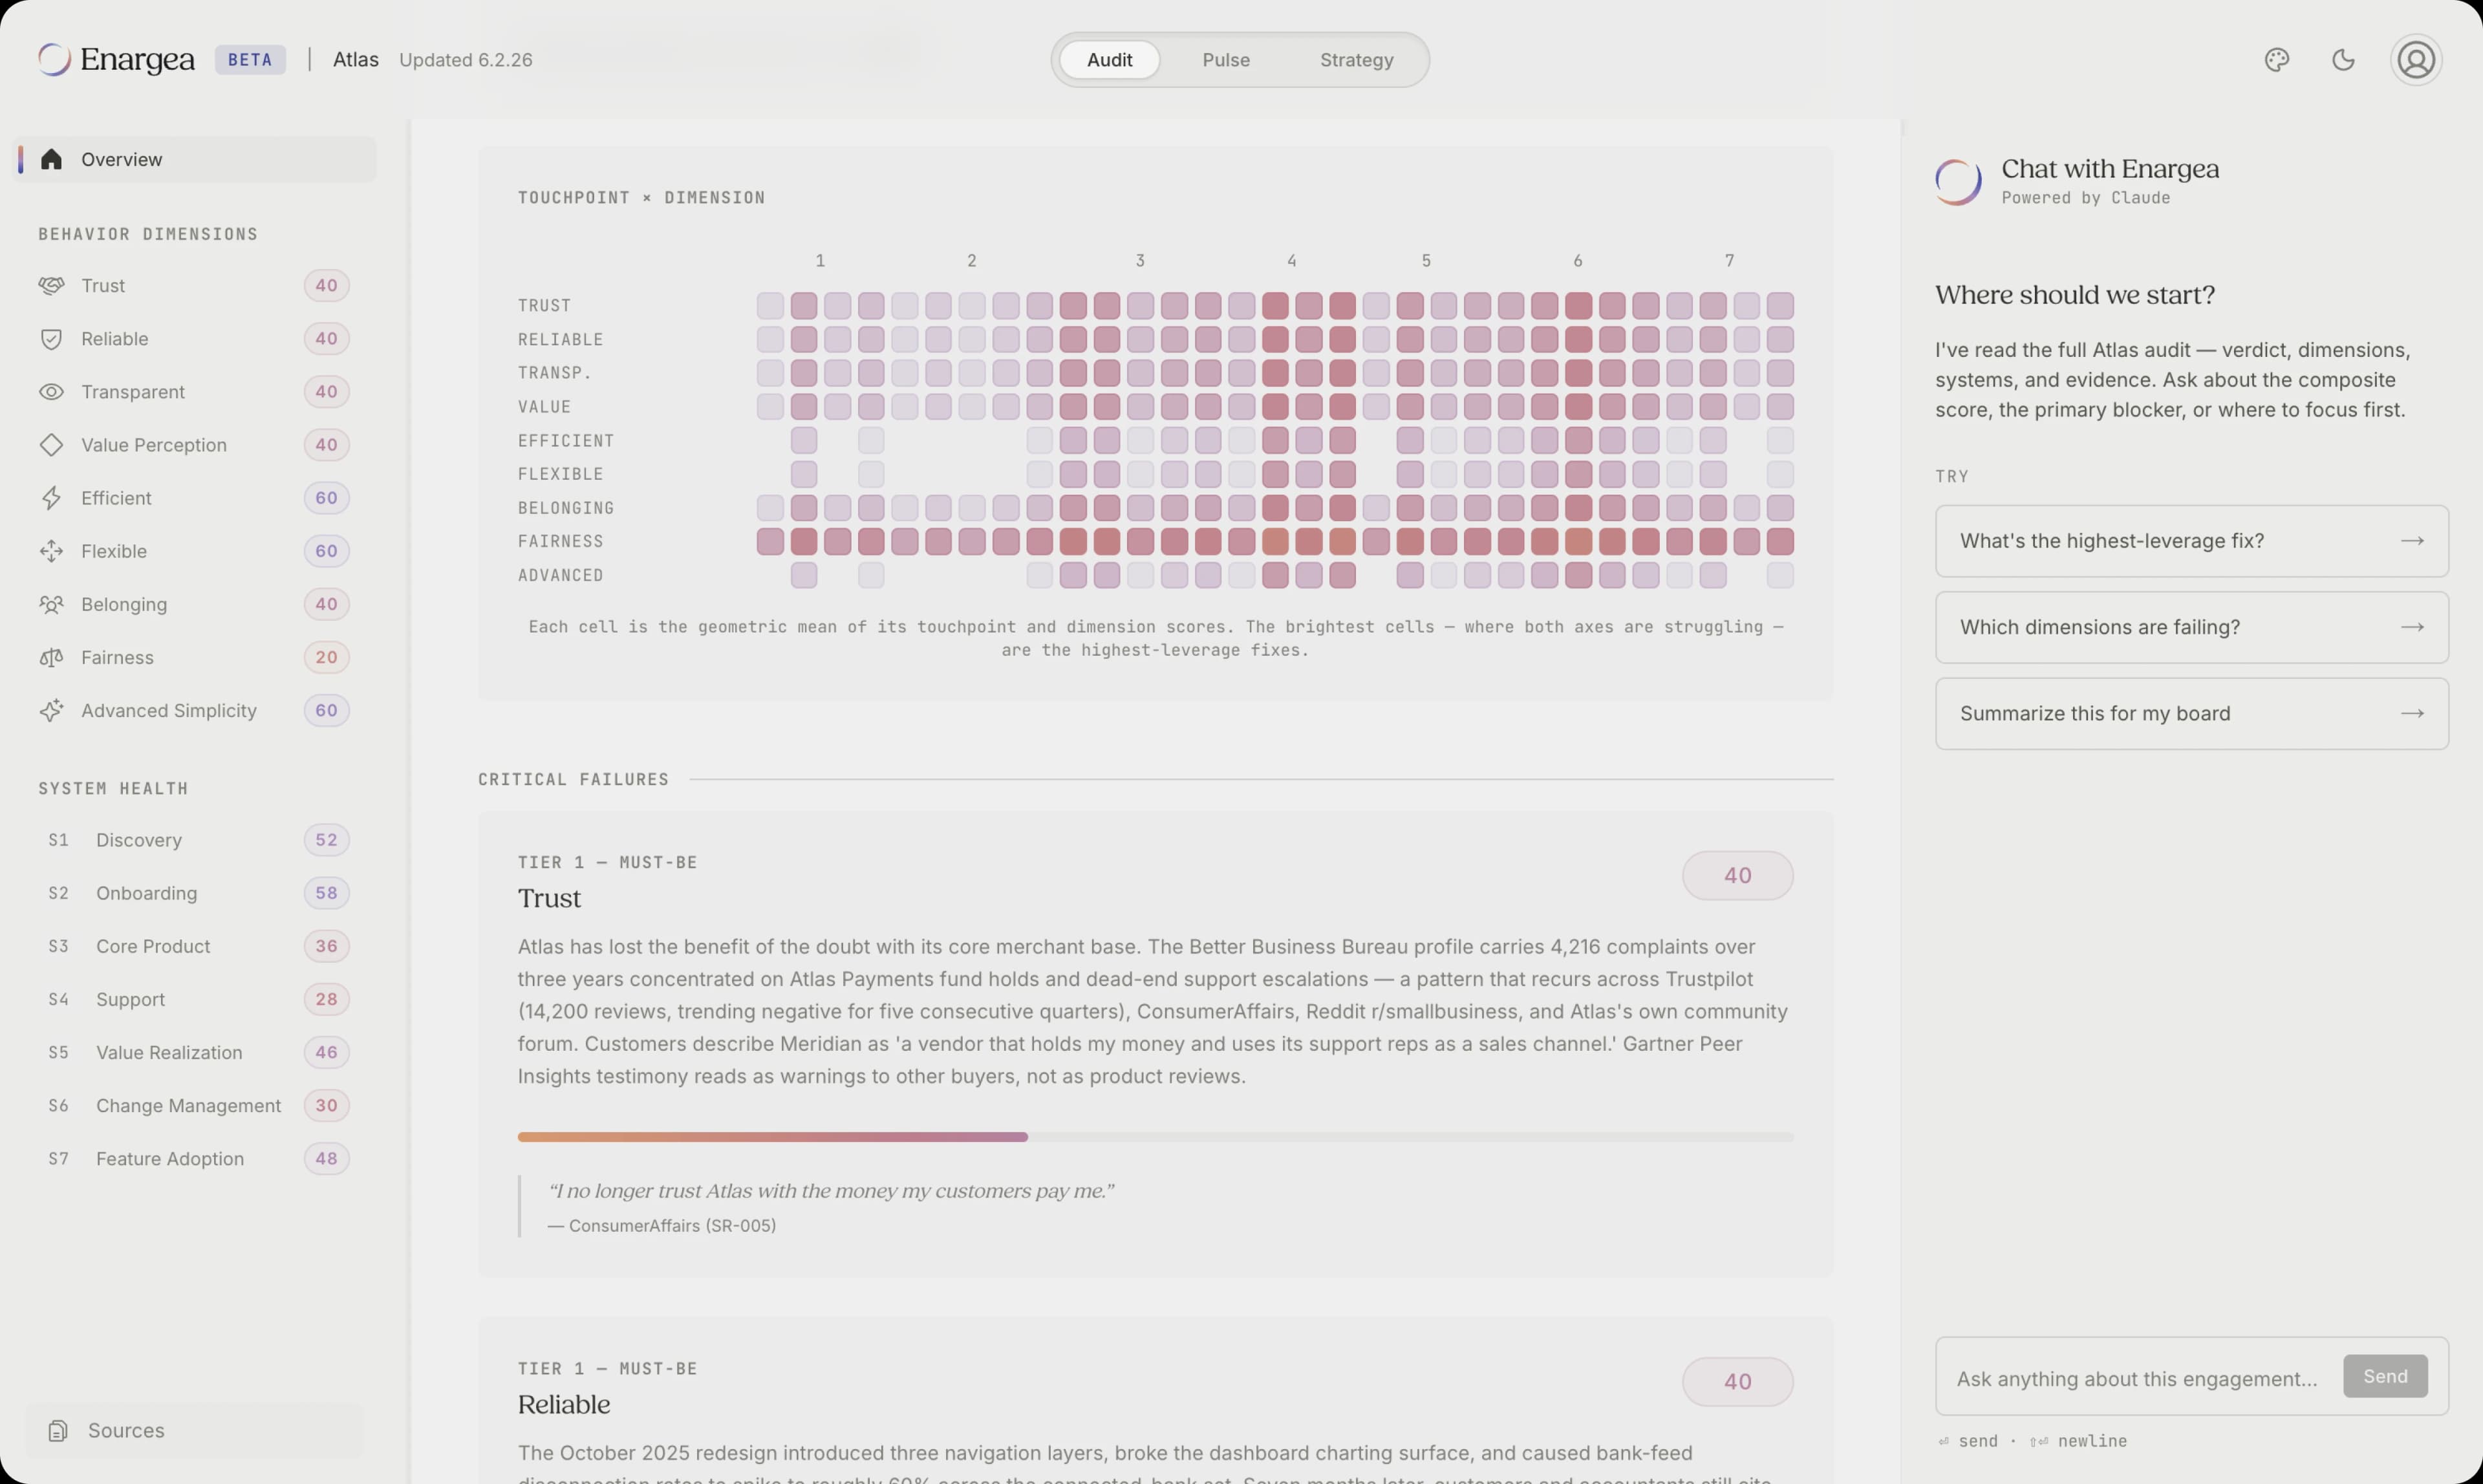This screenshot has height=1484, width=2483.
Task: Click the ConsumerAffairs (SR-005) citation
Action: pyautogui.click(x=662, y=1226)
